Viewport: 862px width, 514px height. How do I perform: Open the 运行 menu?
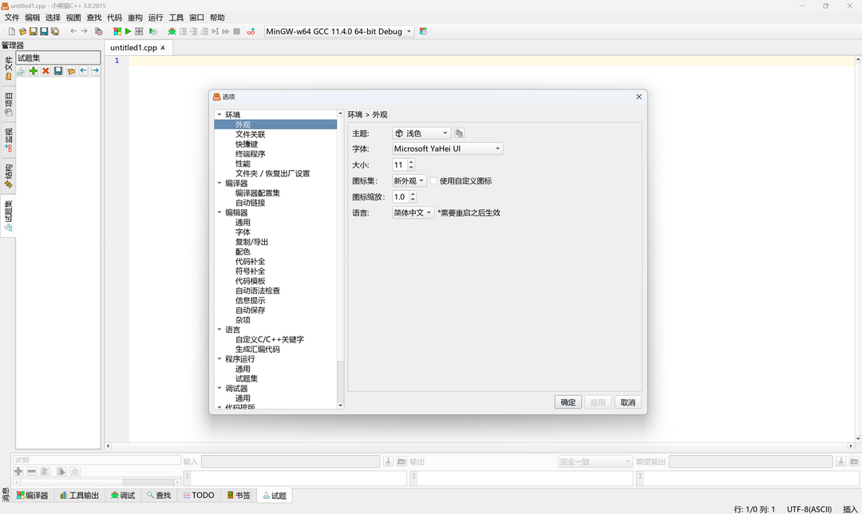(x=156, y=17)
